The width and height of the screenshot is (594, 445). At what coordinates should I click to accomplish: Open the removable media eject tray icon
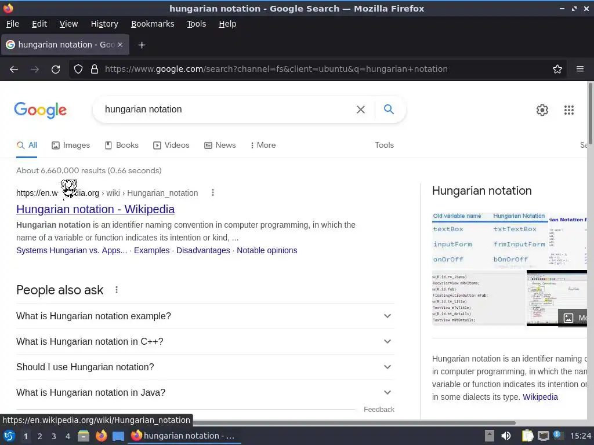pyautogui.click(x=490, y=436)
